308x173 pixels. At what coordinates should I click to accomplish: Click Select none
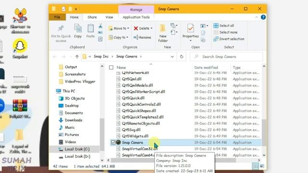click(x=226, y=32)
